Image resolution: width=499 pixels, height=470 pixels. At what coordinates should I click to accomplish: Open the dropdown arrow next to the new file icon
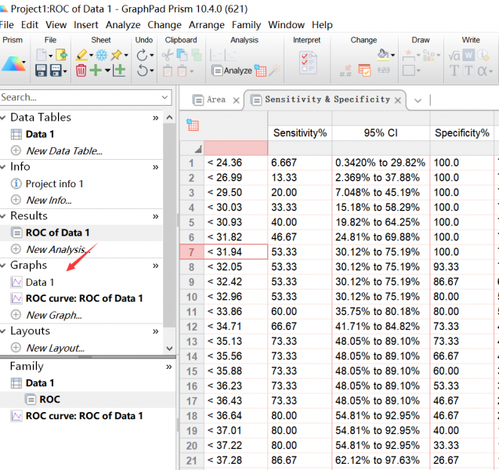click(x=50, y=56)
